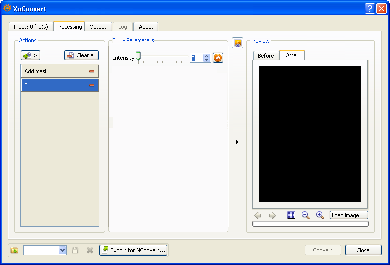This screenshot has width=390, height=265.
Task: Click the black preview image area
Action: [x=310, y=134]
